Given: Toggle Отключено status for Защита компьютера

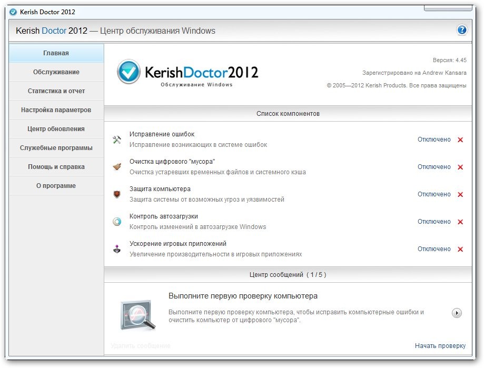Looking at the screenshot, I should (x=434, y=194).
